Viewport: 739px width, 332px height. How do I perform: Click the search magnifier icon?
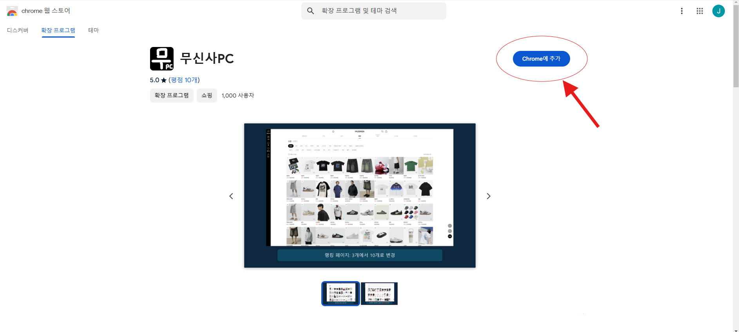pos(310,11)
